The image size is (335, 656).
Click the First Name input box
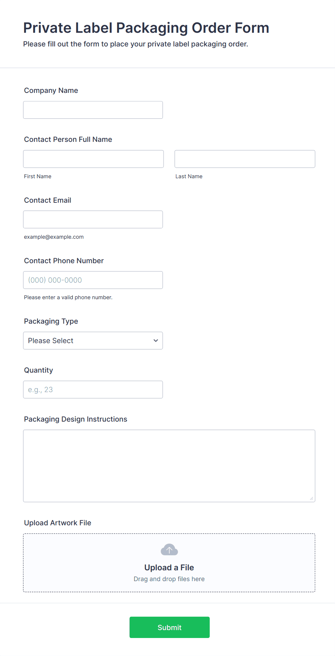93,159
